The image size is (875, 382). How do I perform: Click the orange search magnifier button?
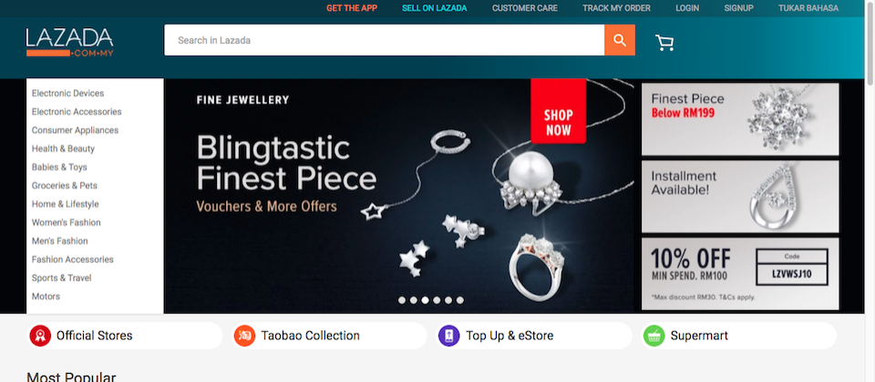pos(620,40)
